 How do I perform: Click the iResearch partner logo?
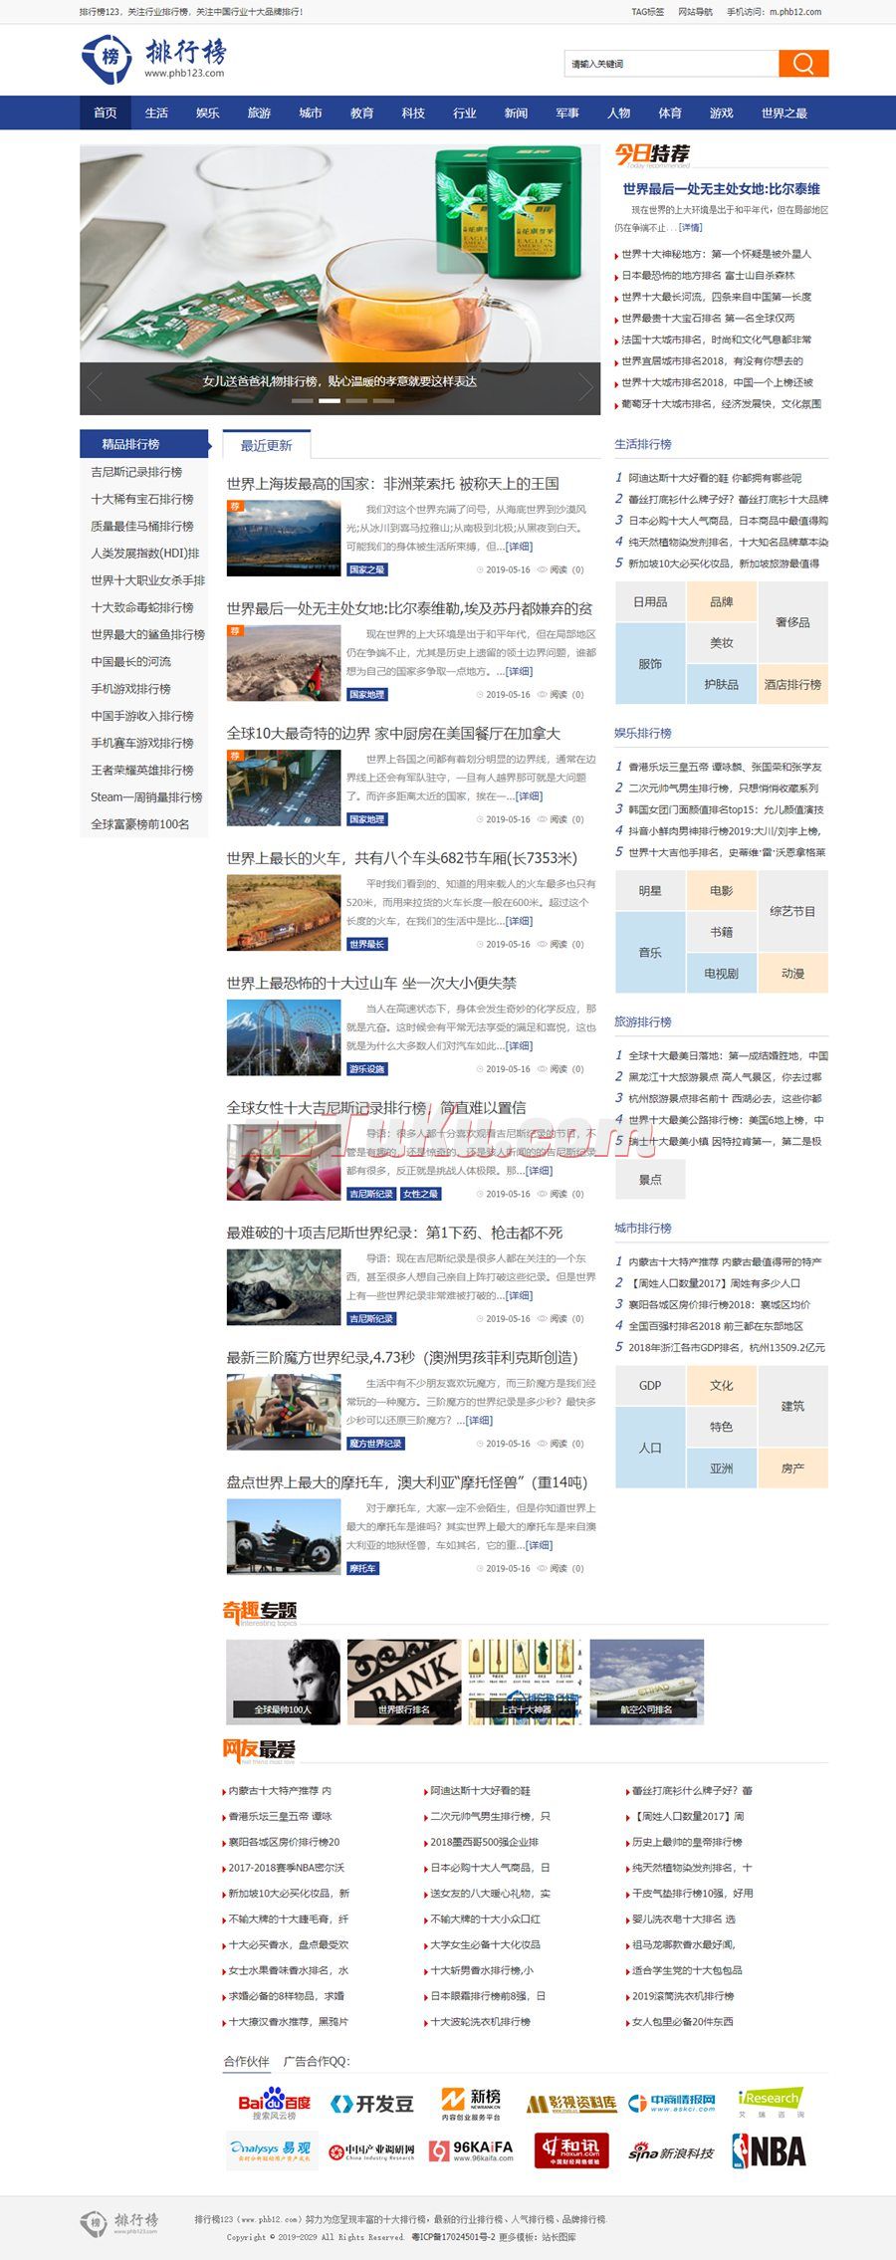[x=771, y=2103]
